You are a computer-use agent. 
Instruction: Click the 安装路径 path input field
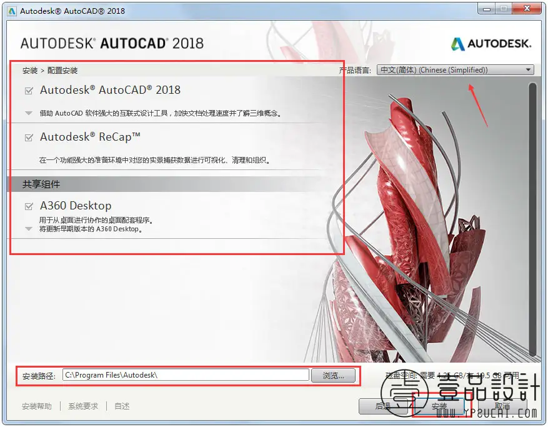(186, 375)
